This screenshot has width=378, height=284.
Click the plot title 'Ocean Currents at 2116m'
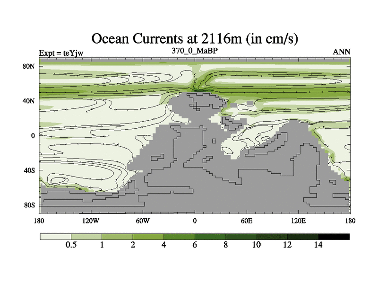point(194,38)
